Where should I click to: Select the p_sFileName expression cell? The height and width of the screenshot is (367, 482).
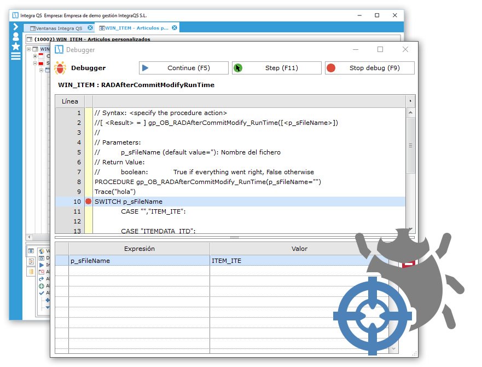click(140, 261)
